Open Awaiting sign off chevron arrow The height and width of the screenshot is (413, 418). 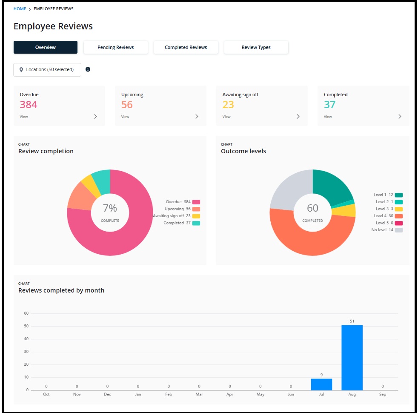coord(298,117)
